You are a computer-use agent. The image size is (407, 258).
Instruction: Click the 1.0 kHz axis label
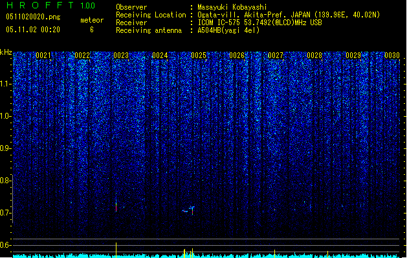(x=5, y=116)
